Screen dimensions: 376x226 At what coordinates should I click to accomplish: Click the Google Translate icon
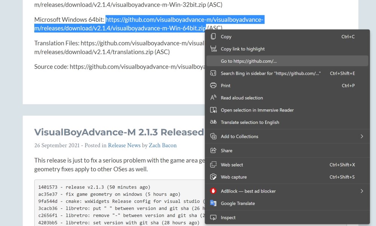[x=213, y=203]
